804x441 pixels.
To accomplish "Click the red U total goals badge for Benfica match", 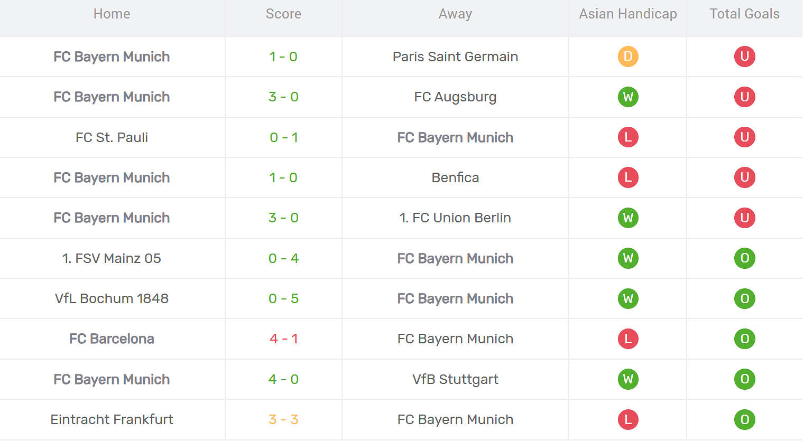I will point(744,177).
